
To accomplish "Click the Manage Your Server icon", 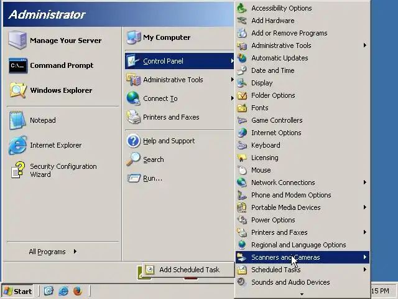I will coord(17,40).
